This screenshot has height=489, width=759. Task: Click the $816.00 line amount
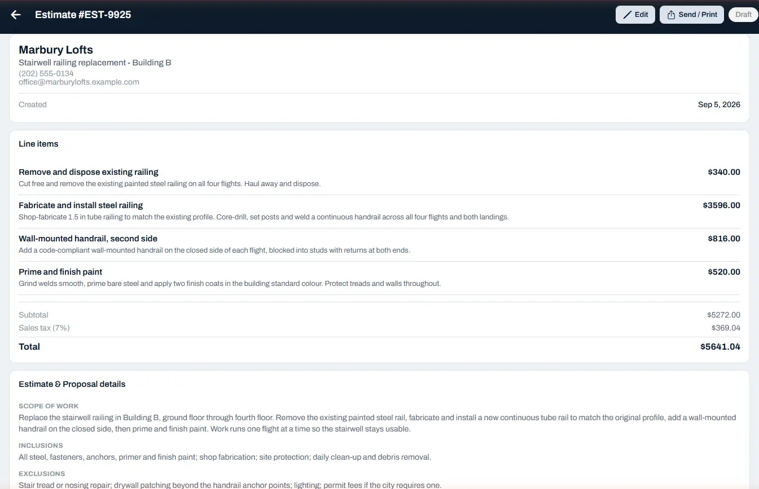[724, 239]
